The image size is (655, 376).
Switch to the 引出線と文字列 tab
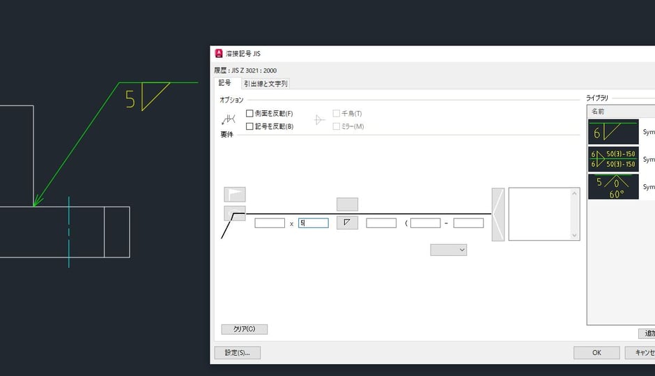[x=265, y=84]
